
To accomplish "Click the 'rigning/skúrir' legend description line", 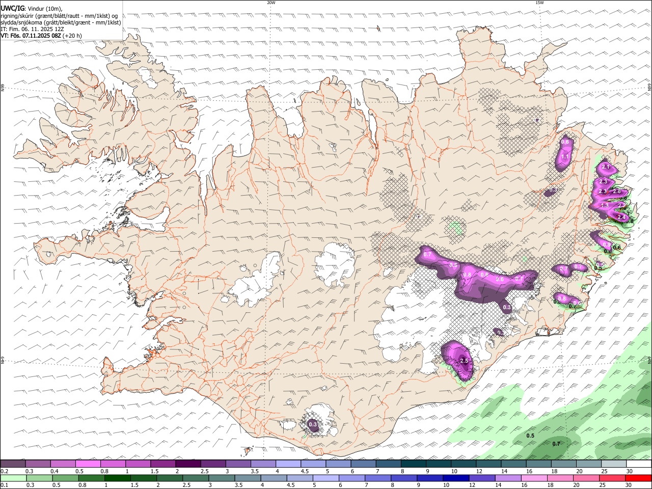I will click(59, 16).
